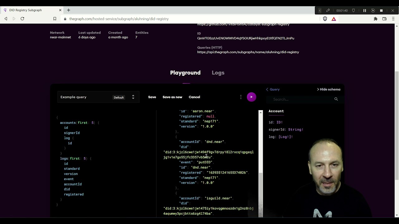Click Save as new
Screen dimensions: 399x224
(x=172, y=97)
